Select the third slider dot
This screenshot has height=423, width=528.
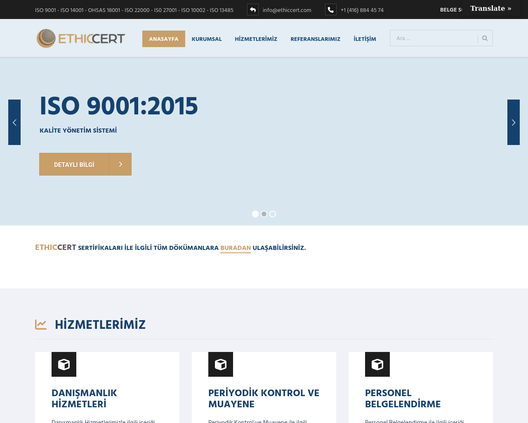(273, 214)
